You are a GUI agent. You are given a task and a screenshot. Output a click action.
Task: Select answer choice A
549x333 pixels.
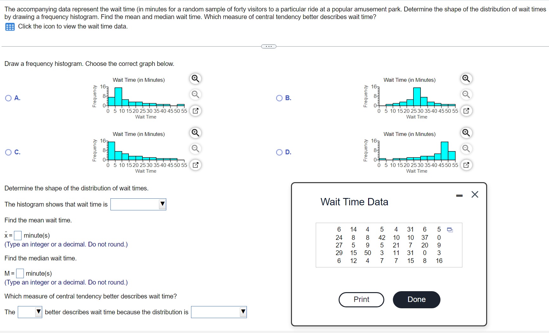pos(8,98)
